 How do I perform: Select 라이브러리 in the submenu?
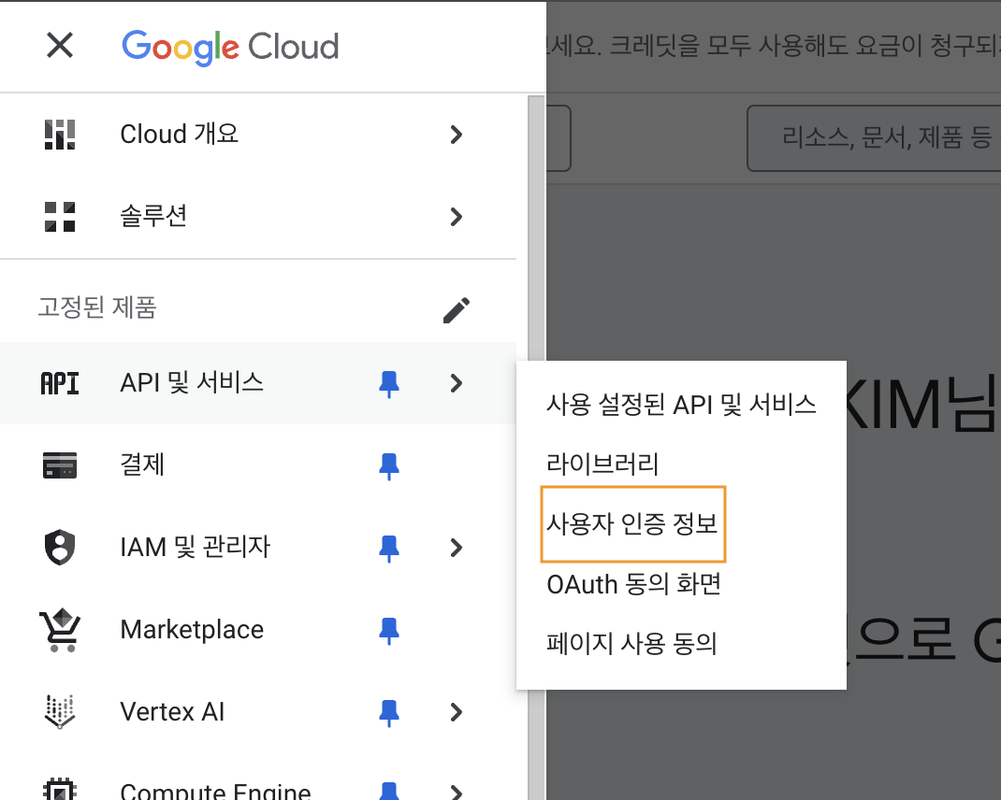click(602, 464)
